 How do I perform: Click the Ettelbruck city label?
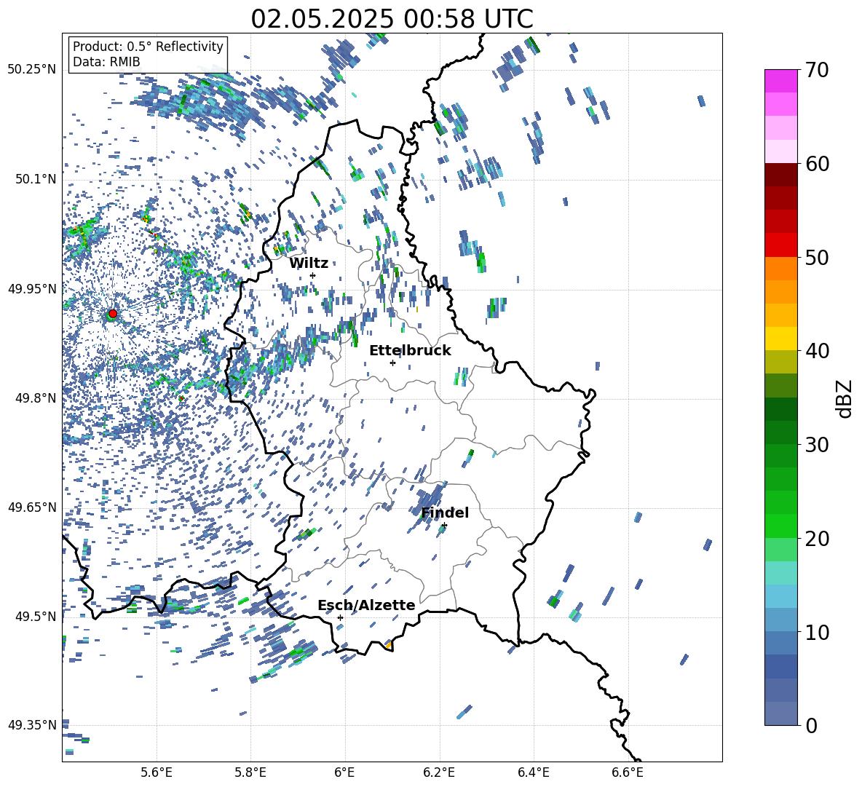click(x=410, y=351)
